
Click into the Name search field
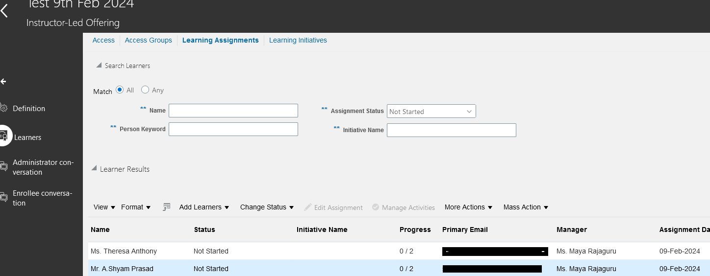(x=233, y=111)
